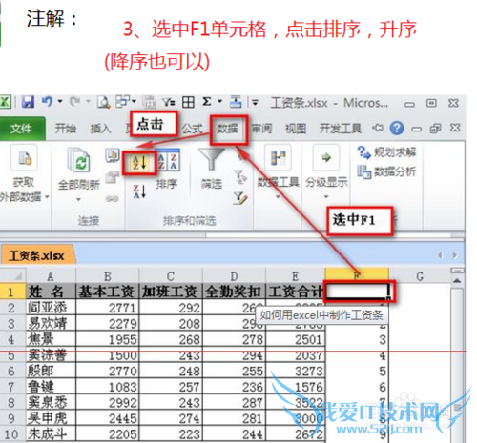Click the cell containing 1955
Image resolution: width=477 pixels, height=443 pixels.
click(x=108, y=339)
